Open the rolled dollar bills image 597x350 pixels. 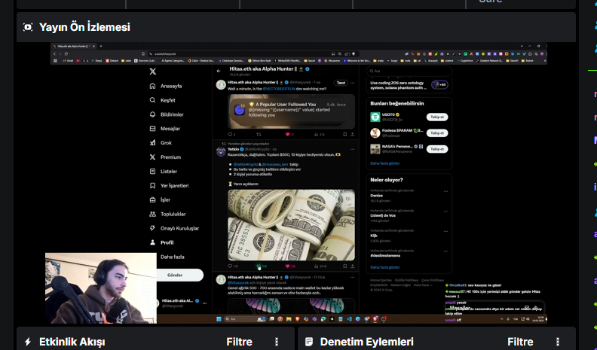click(291, 225)
